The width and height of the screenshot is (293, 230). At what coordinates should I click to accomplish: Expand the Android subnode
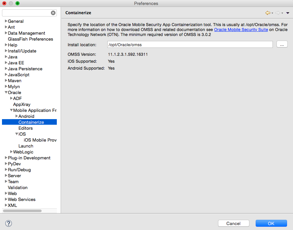[x=17, y=116]
